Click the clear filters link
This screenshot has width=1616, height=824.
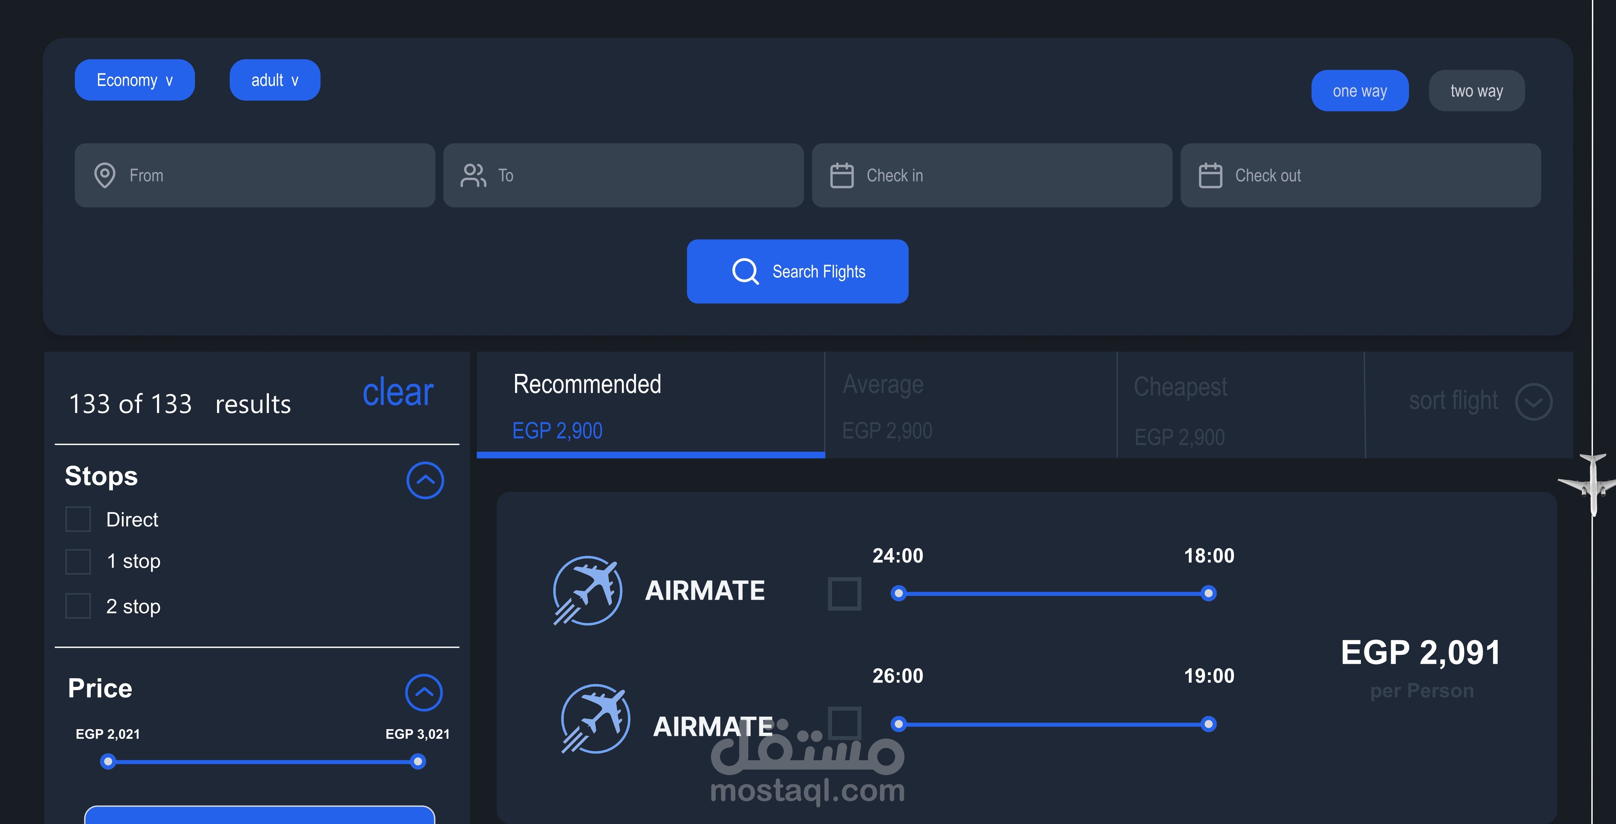coord(398,393)
